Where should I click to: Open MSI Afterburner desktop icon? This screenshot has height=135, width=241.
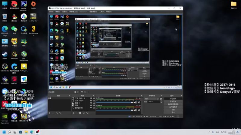[x=24, y=56]
